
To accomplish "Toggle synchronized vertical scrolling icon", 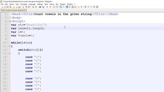I will (54, 7).
